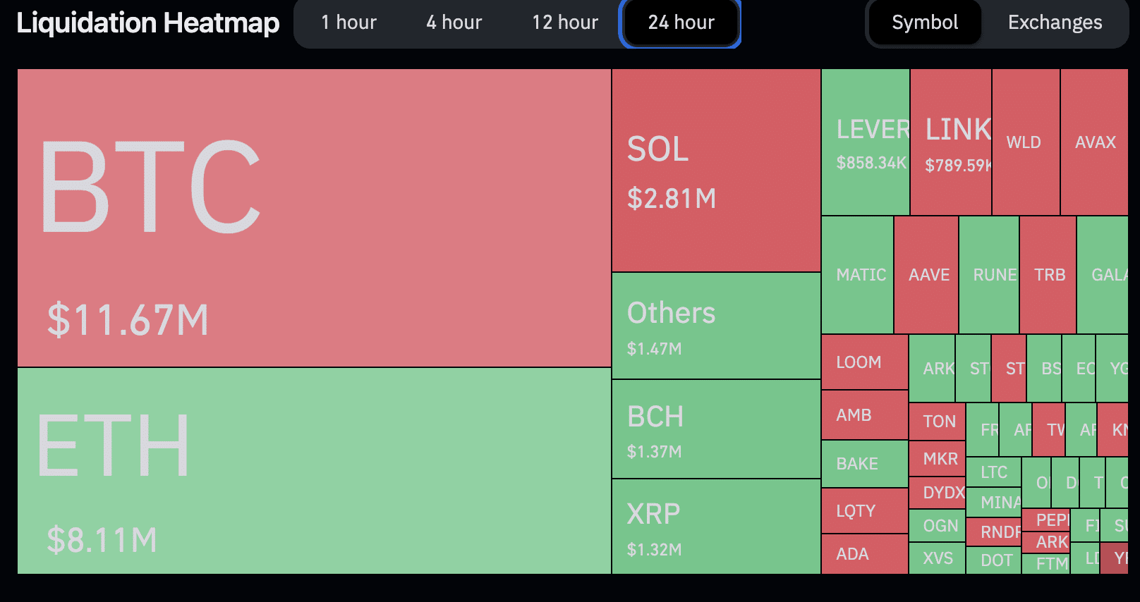Screen dimensions: 1140x602
Task: Switch heatmap view to Exchanges
Action: click(x=1055, y=23)
